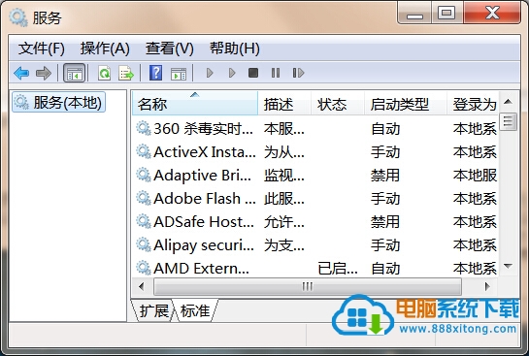This screenshot has width=529, height=356.
Task: Select the AMD Extern... service name
Action: [x=201, y=269]
